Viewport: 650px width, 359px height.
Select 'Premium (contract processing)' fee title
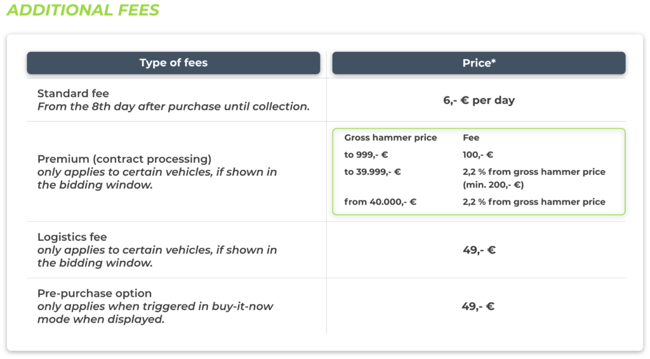tap(124, 159)
